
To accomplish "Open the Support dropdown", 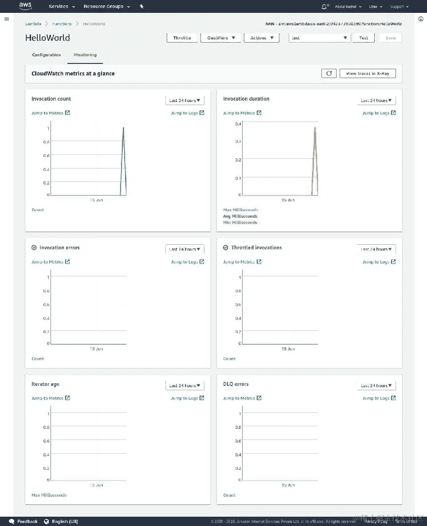I will pos(399,6).
